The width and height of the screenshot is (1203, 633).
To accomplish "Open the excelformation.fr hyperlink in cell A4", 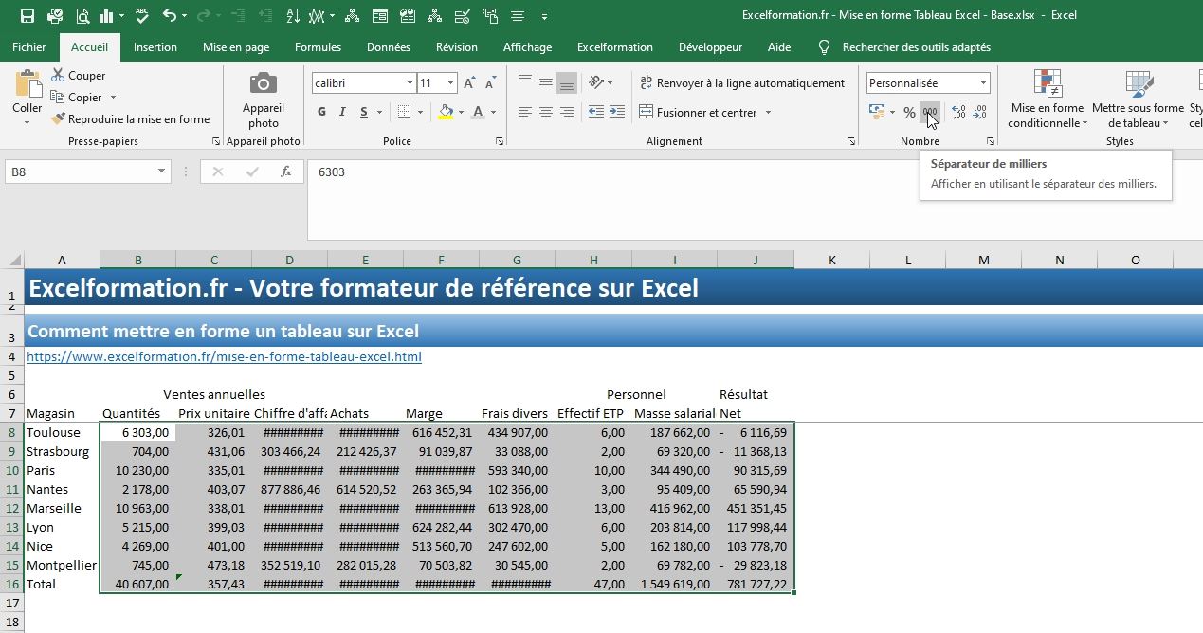I will 224,356.
